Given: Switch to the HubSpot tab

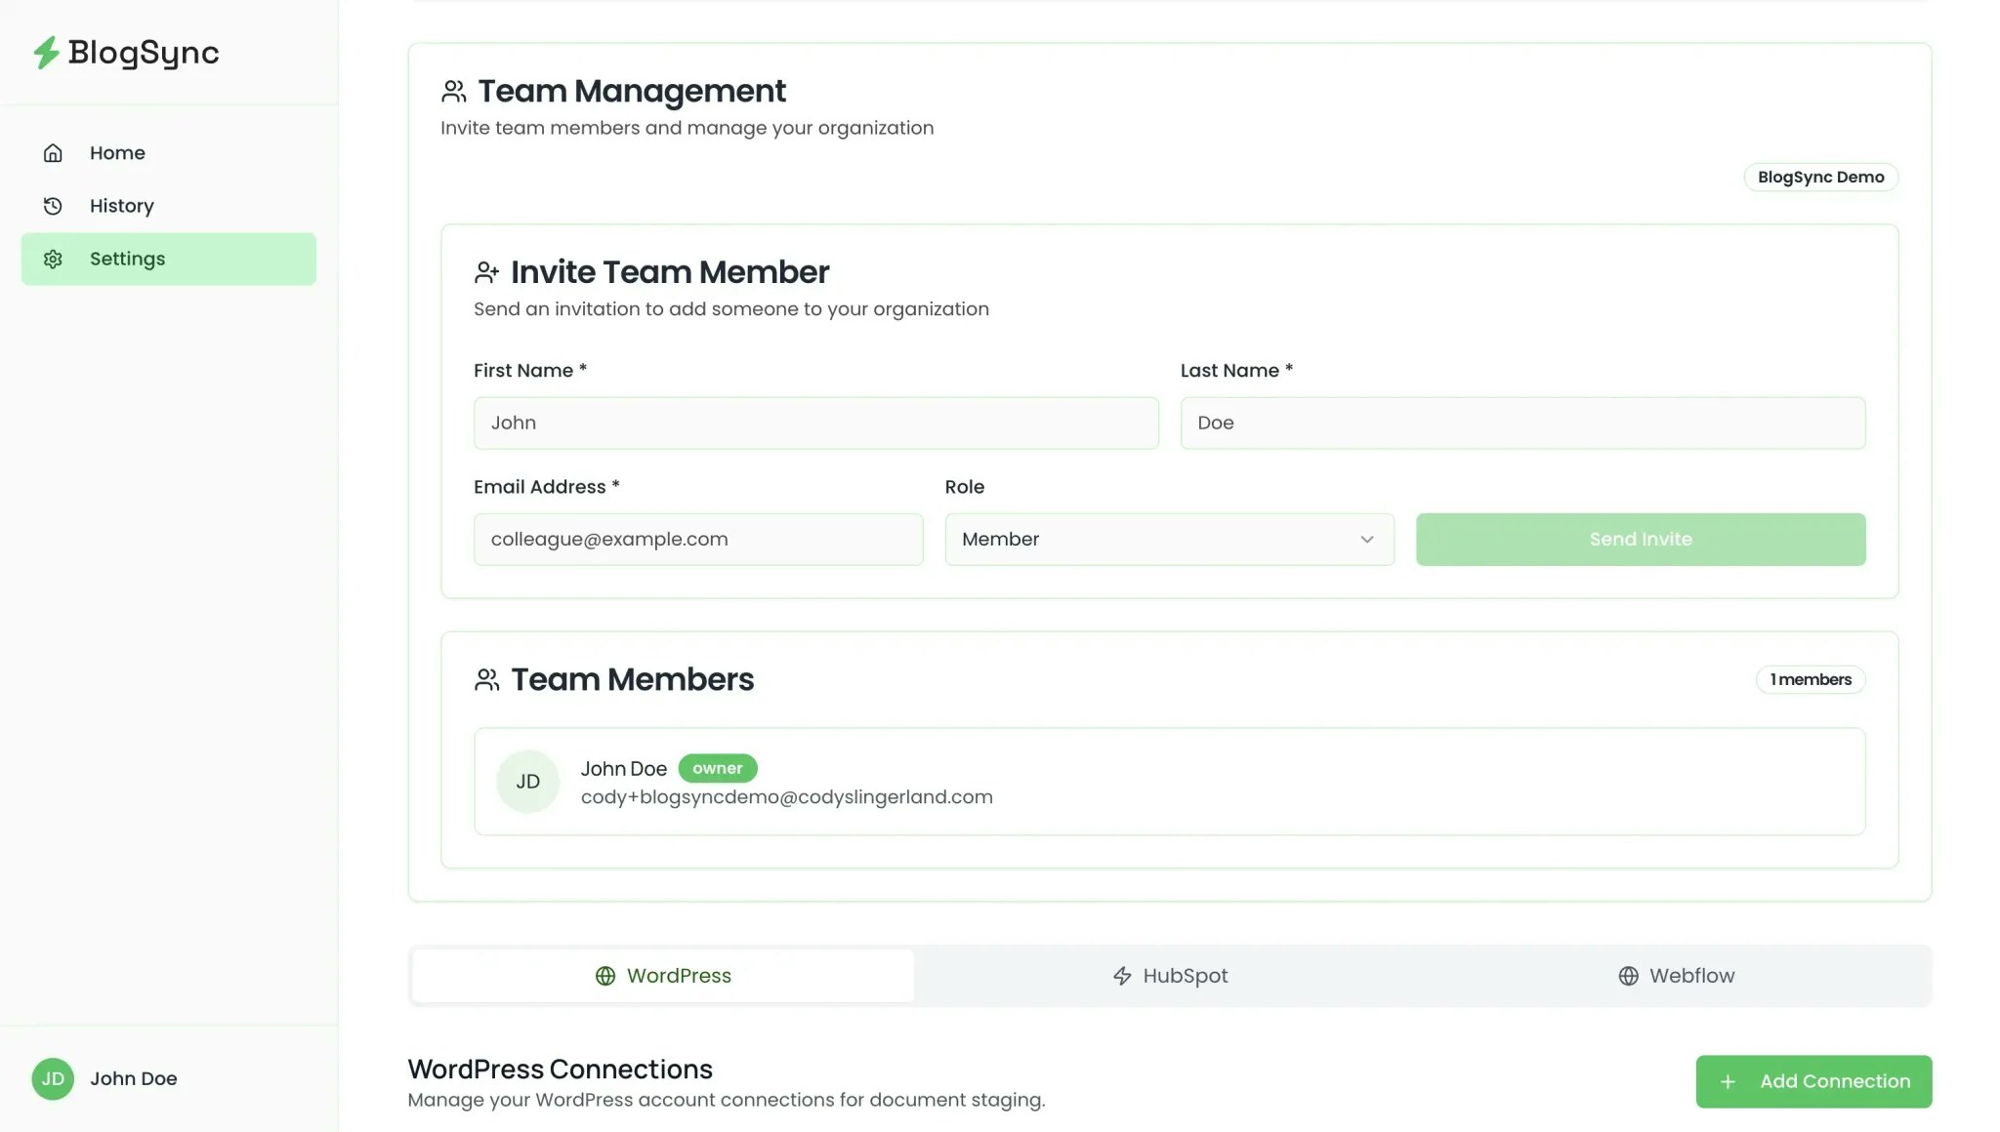Looking at the screenshot, I should coord(1169,976).
